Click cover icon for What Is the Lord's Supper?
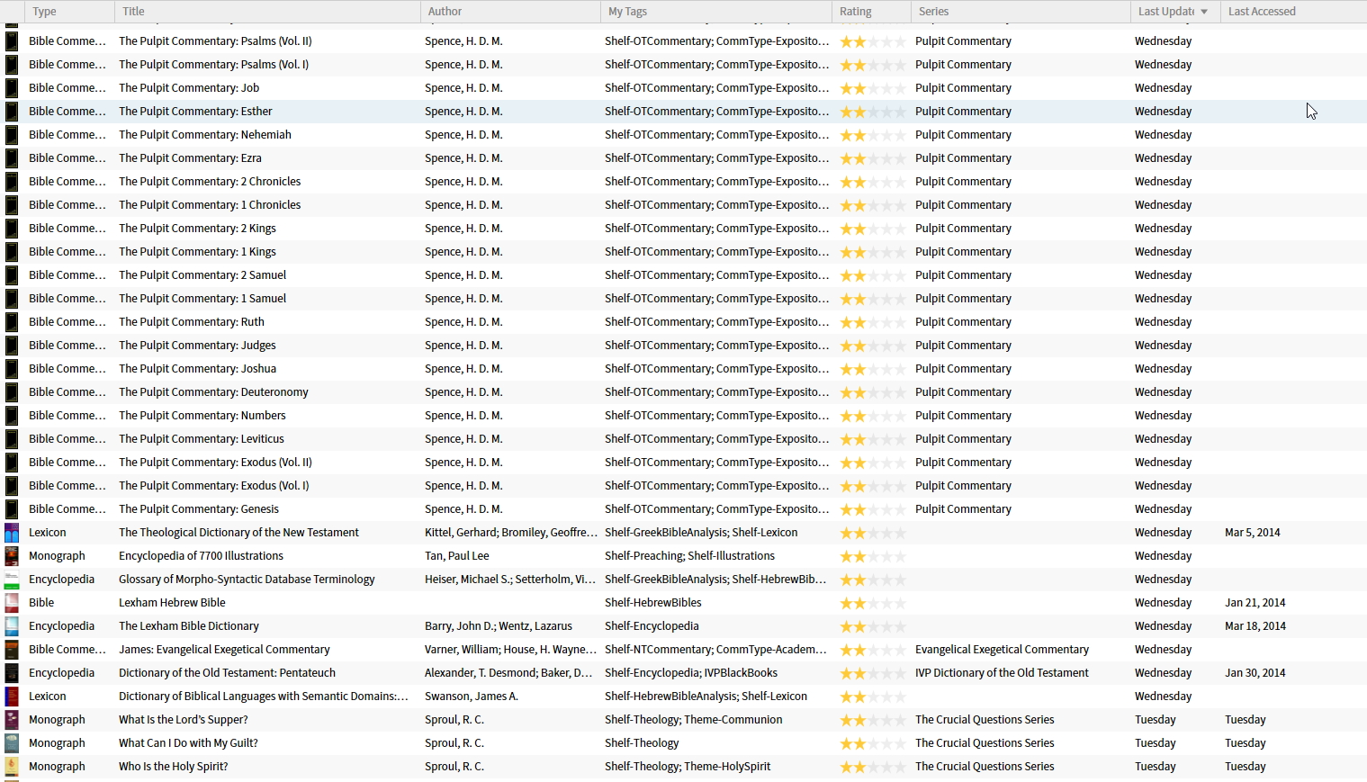 pos(12,720)
